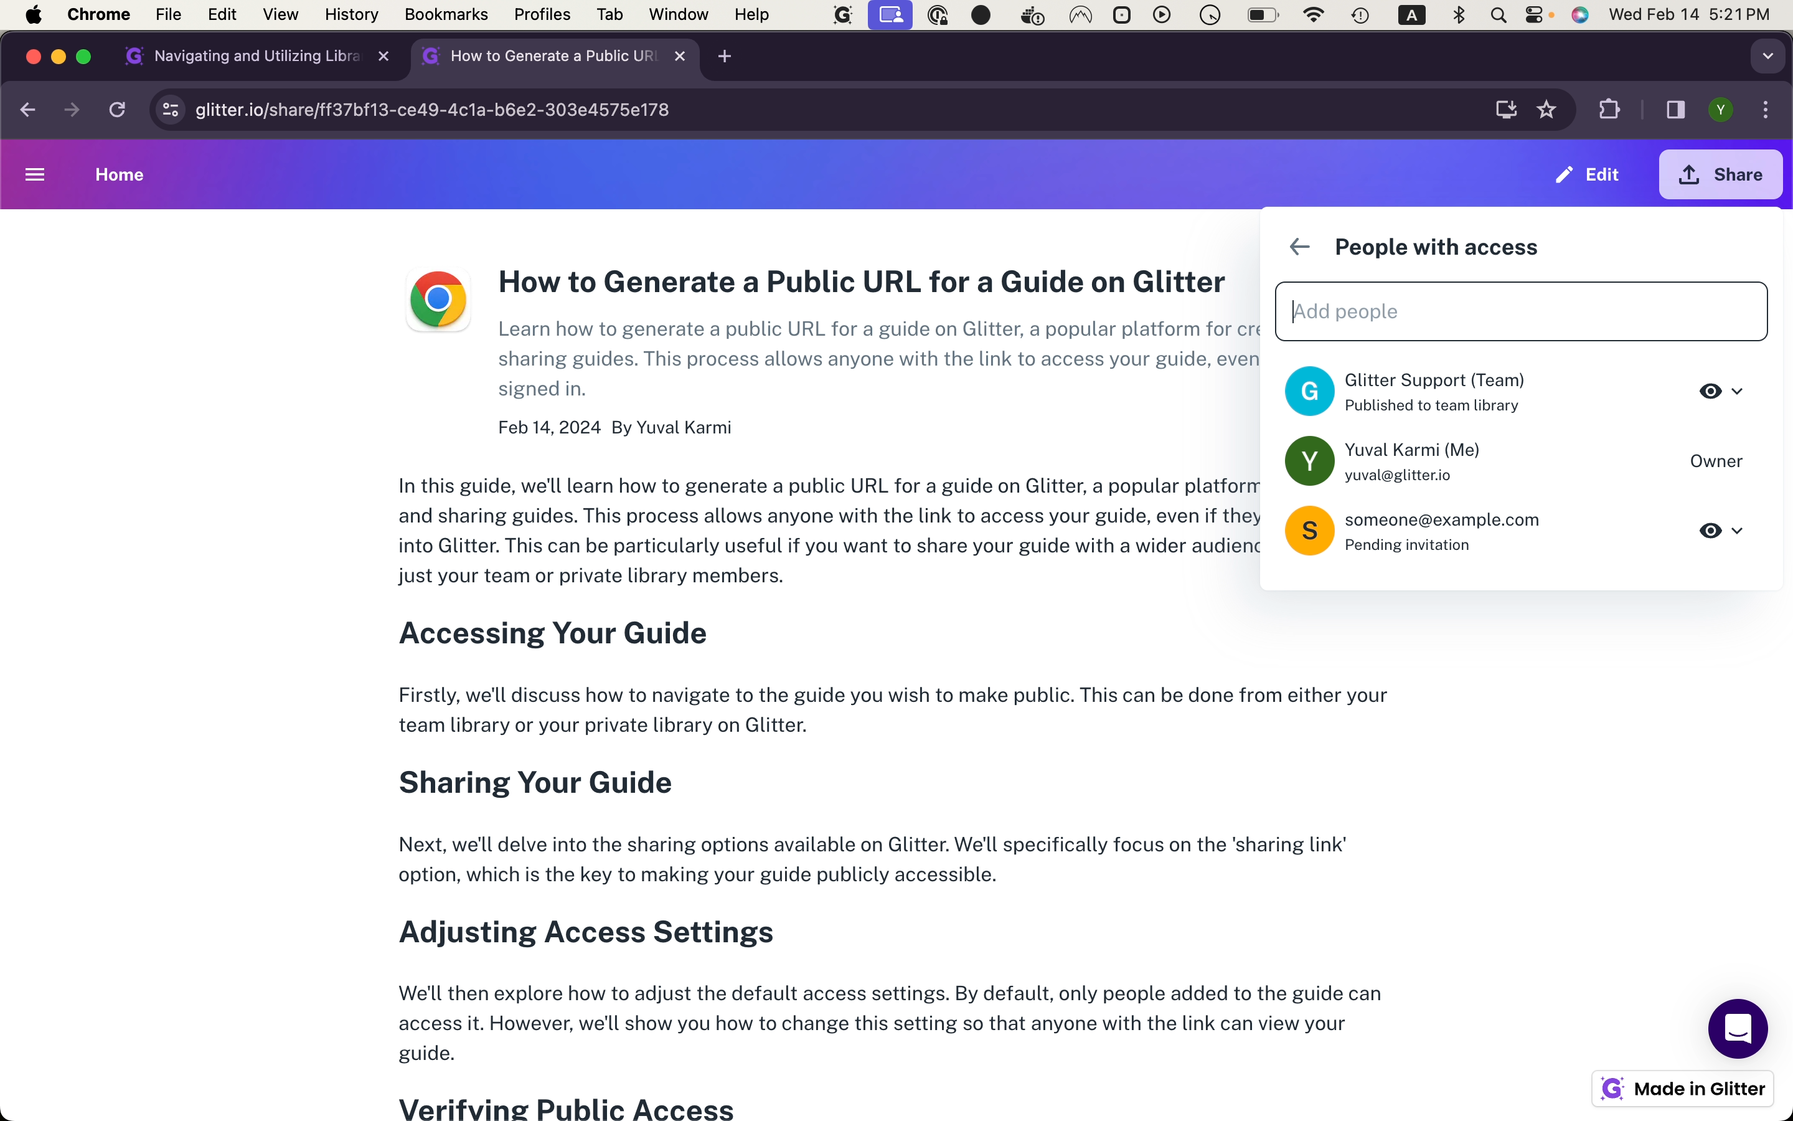The image size is (1793, 1121).
Task: Focus the Add people input field
Action: click(1520, 311)
